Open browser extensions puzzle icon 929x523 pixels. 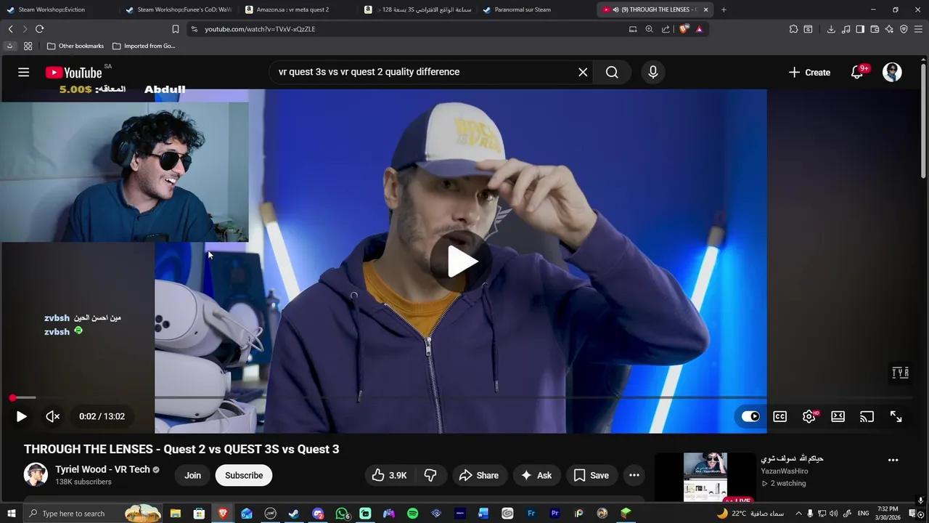point(793,29)
